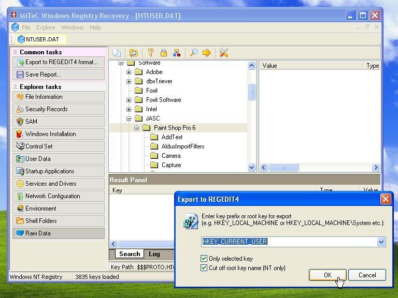Viewport: 398px width, 298px height.
Task: Switch to the Search tab
Action: pos(130,254)
